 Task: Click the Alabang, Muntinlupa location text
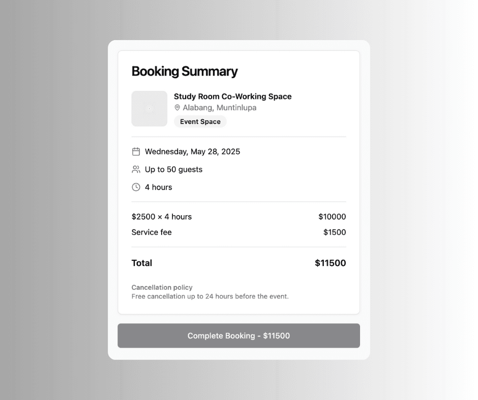click(219, 108)
